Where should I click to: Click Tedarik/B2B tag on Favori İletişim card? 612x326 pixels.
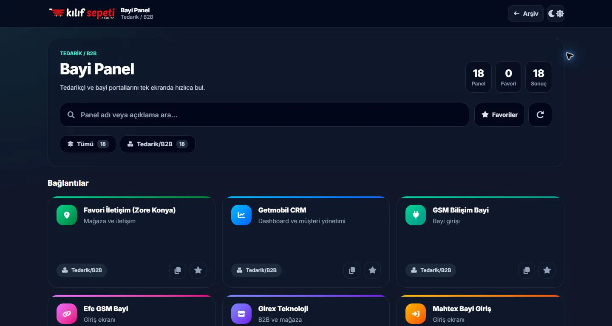(x=82, y=270)
